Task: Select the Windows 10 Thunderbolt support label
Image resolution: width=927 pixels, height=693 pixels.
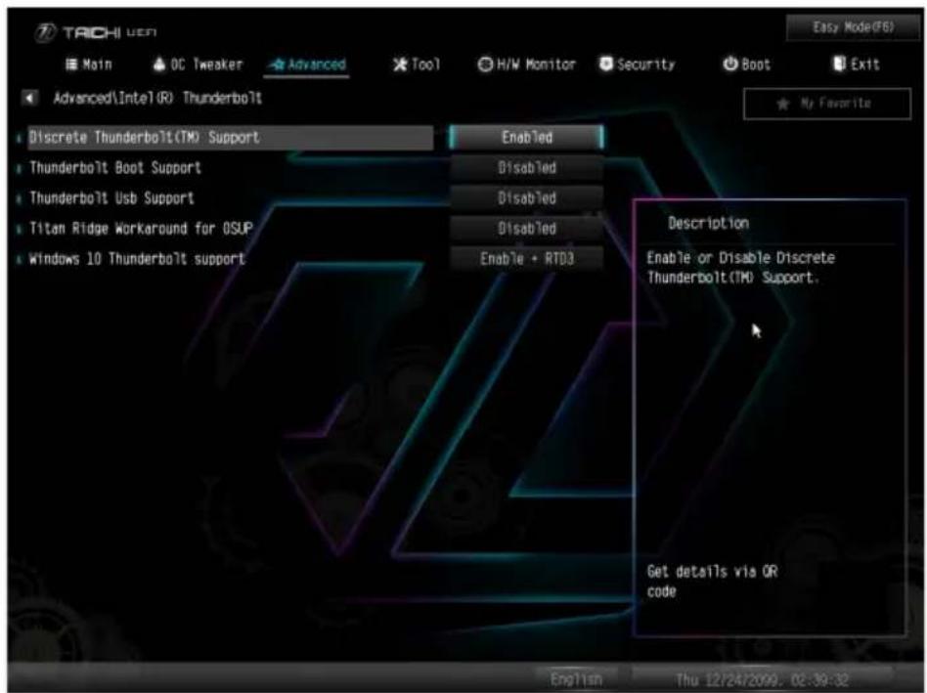Action: pyautogui.click(x=137, y=259)
